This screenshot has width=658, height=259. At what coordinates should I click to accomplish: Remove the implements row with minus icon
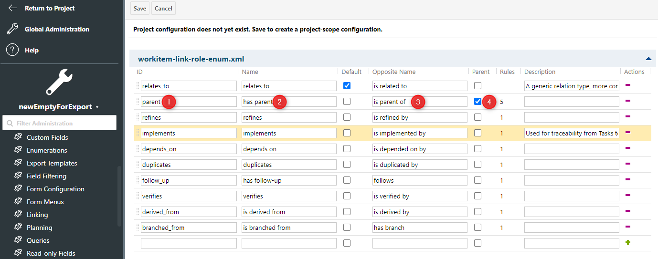click(628, 133)
